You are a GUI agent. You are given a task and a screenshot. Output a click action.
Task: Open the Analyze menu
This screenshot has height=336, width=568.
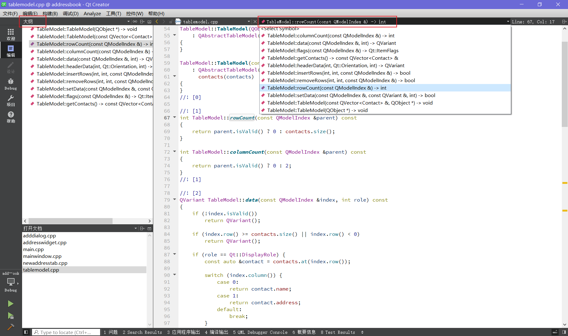click(x=92, y=13)
